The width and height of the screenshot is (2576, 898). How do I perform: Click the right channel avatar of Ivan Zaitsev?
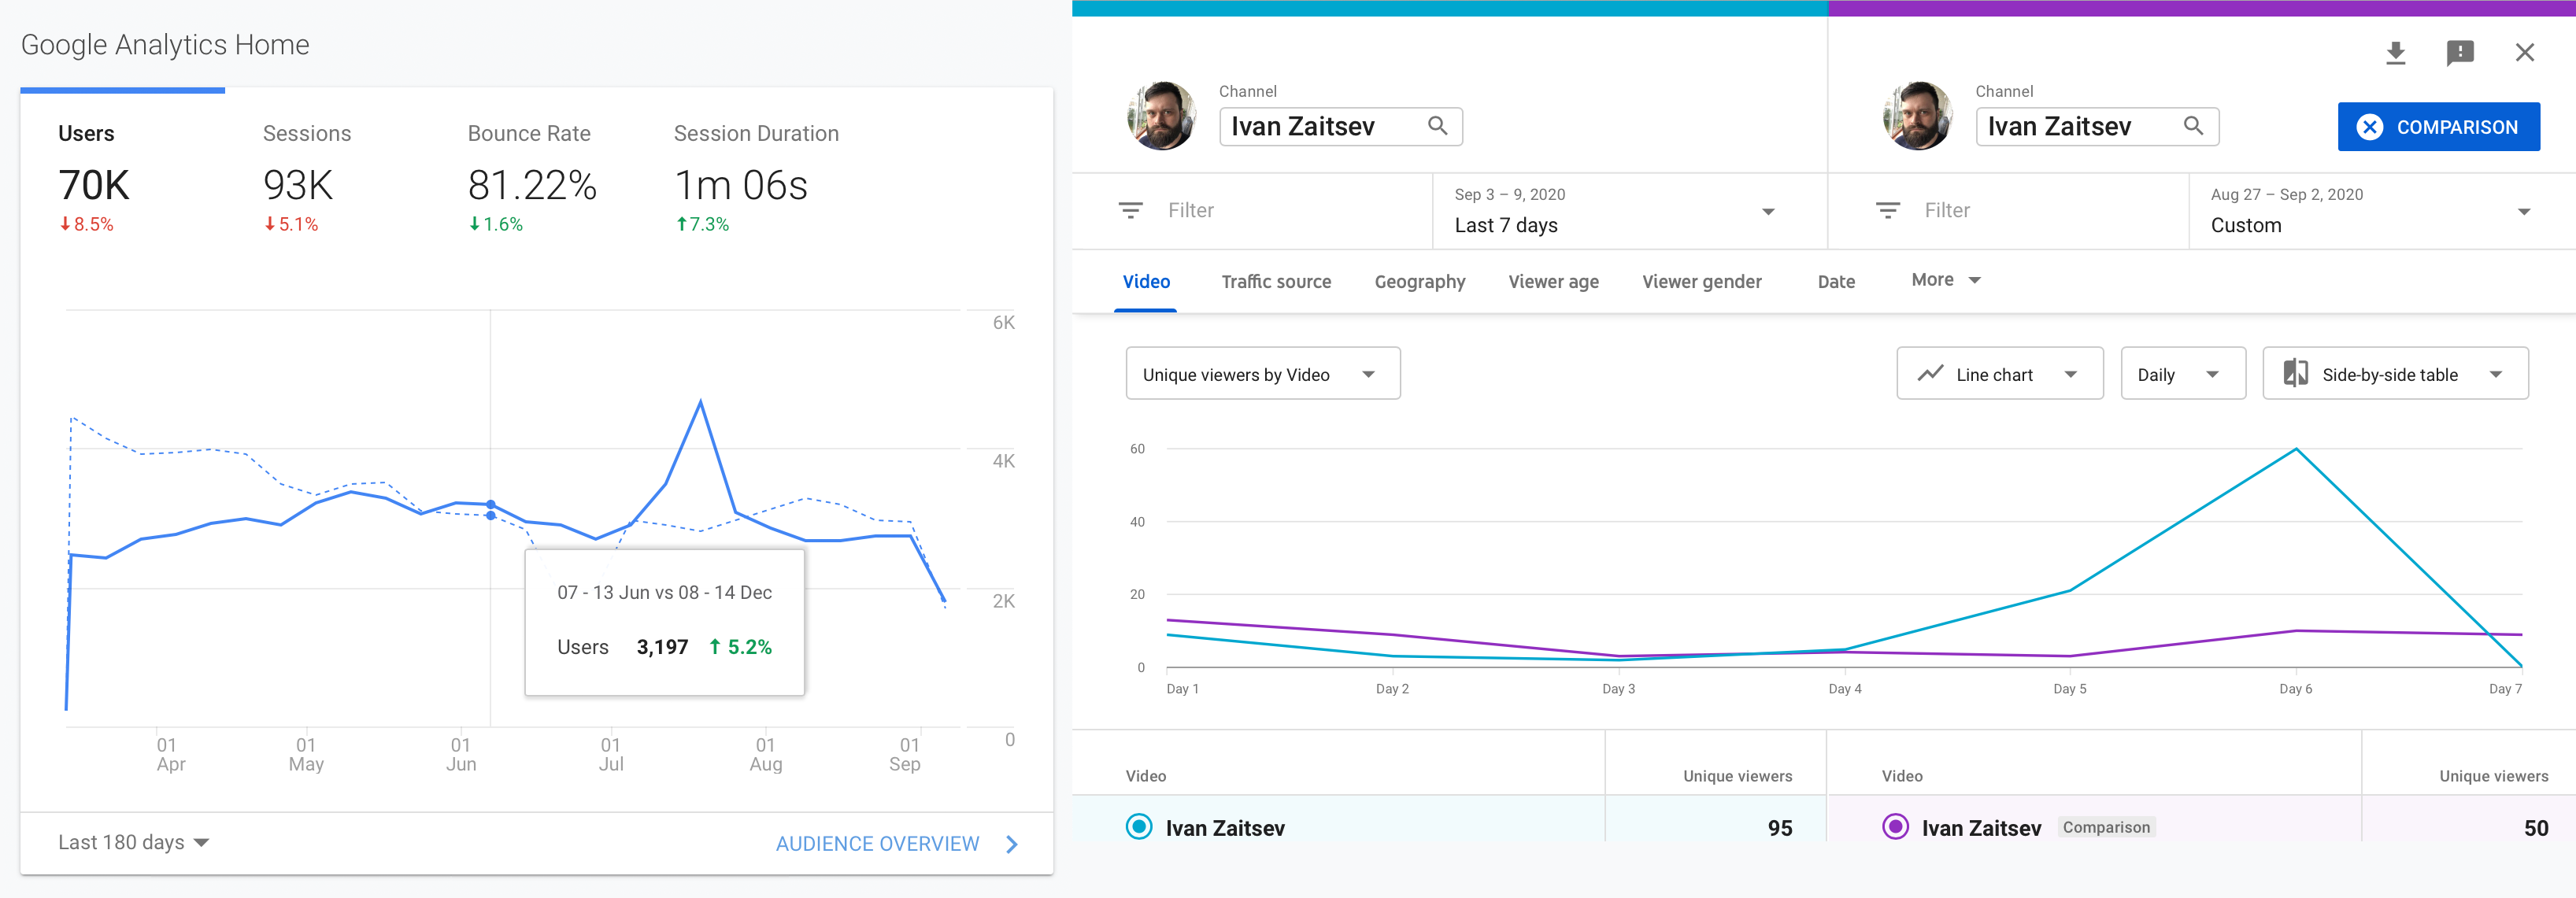click(x=1917, y=115)
